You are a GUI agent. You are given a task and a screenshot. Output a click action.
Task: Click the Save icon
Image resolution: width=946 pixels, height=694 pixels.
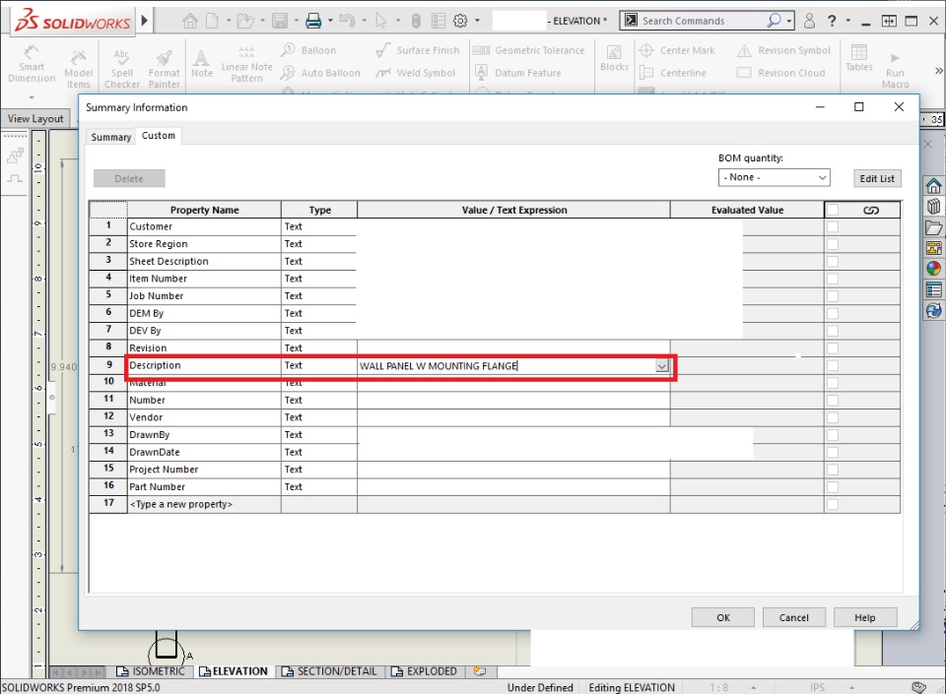point(280,21)
